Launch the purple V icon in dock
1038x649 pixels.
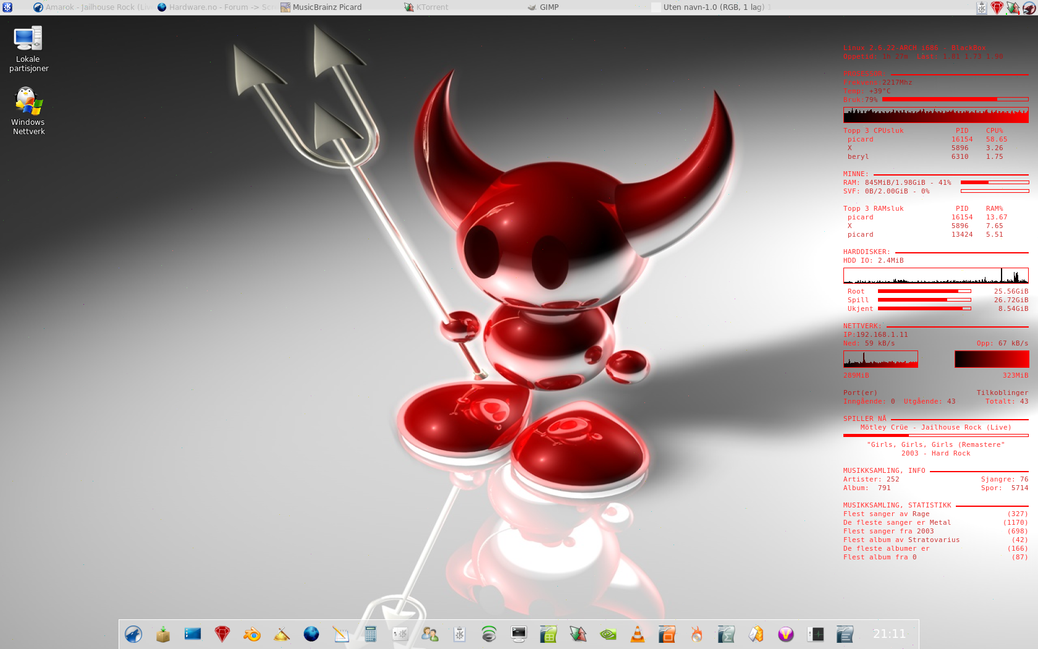[x=786, y=634]
